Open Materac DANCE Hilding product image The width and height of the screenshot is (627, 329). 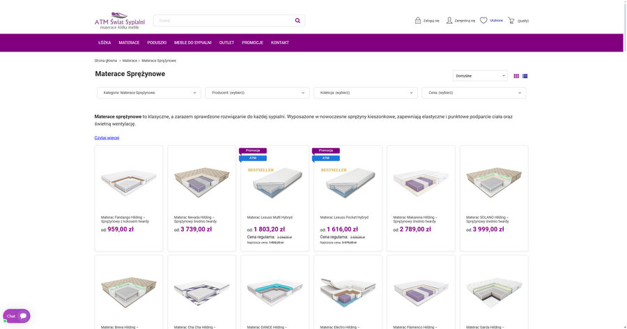[275, 292]
